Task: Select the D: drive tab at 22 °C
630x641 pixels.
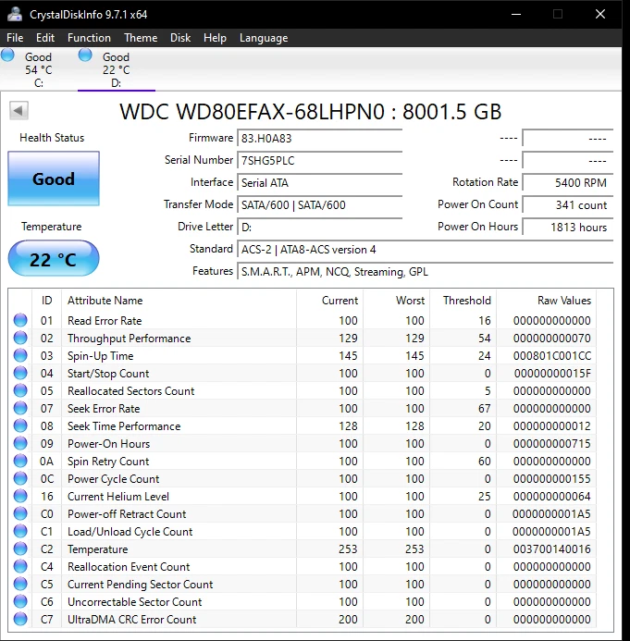Action: (117, 69)
